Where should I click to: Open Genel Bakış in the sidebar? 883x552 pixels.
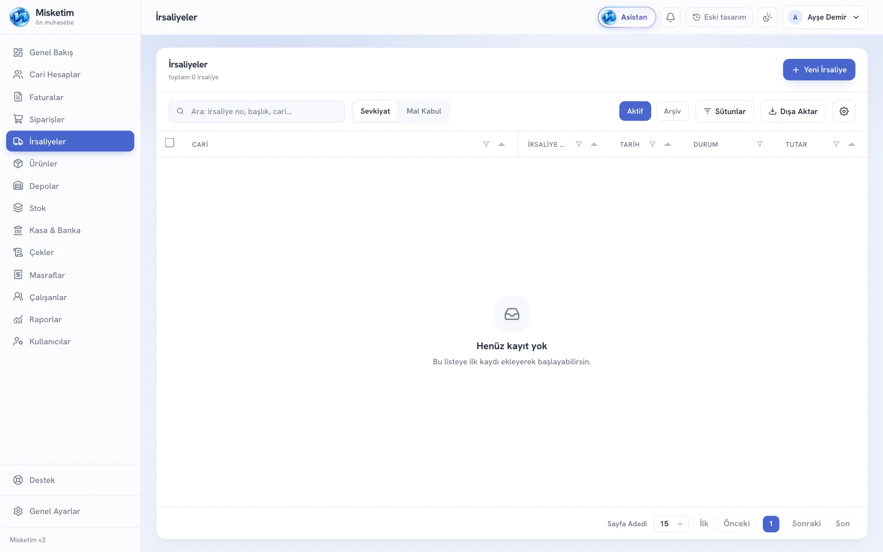tap(70, 52)
